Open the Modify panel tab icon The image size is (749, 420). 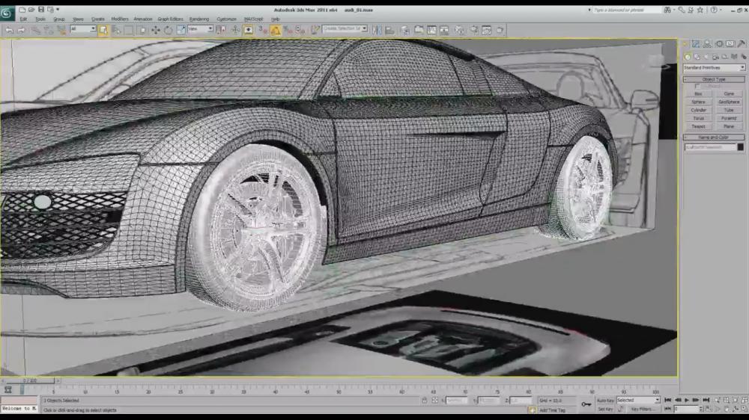pyautogui.click(x=696, y=44)
